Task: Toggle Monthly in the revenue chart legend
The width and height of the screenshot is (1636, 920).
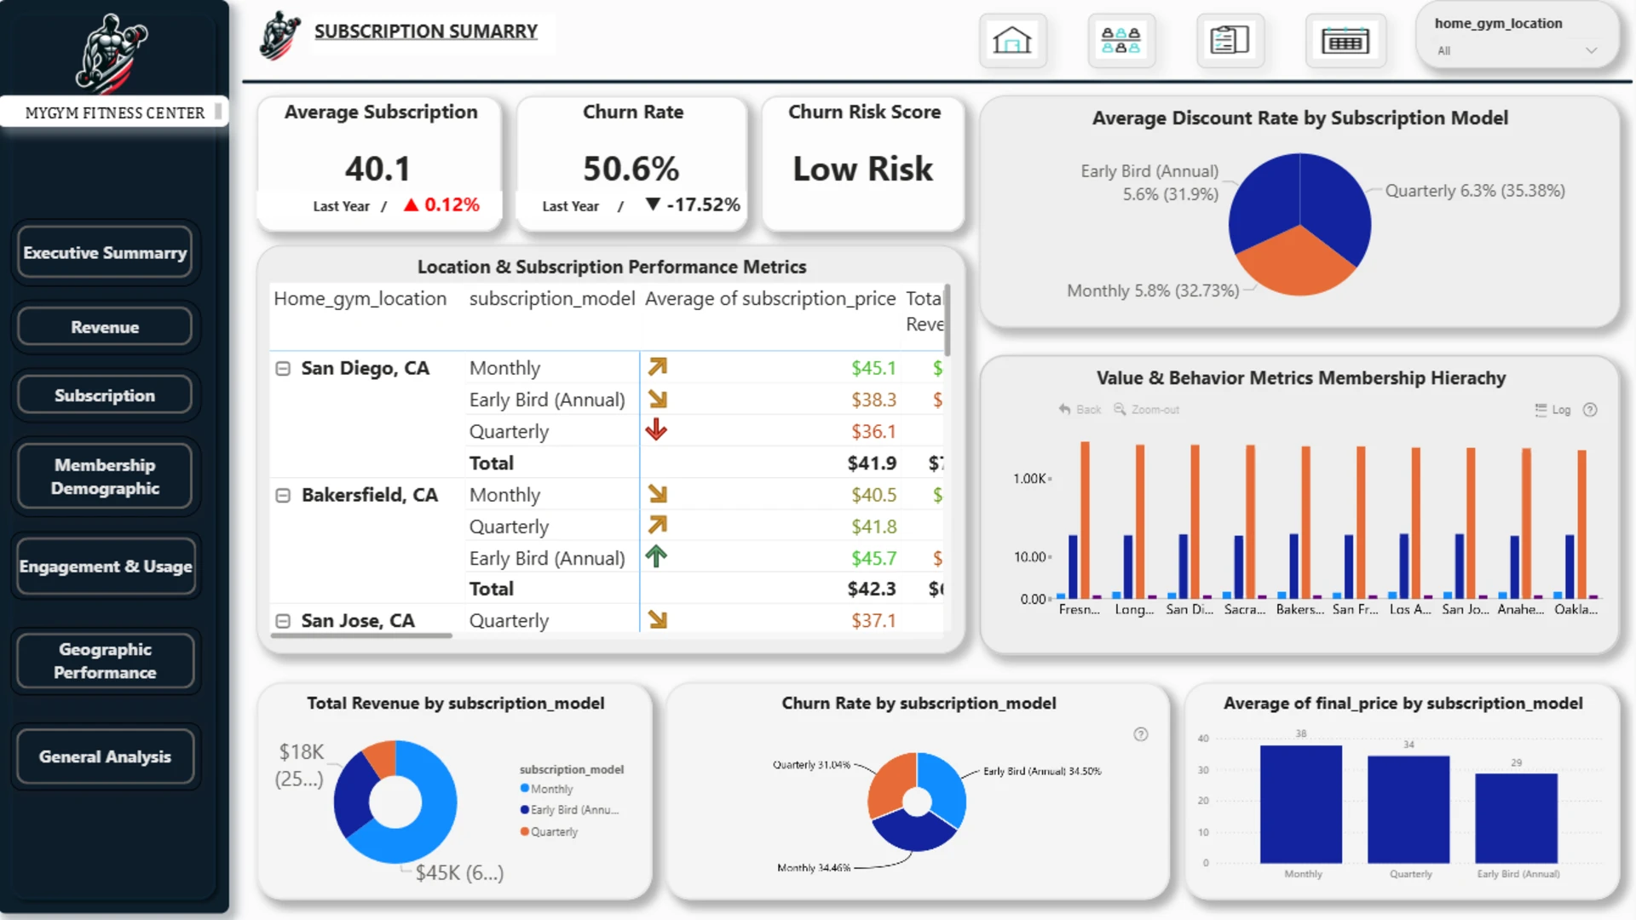Action: [x=547, y=789]
